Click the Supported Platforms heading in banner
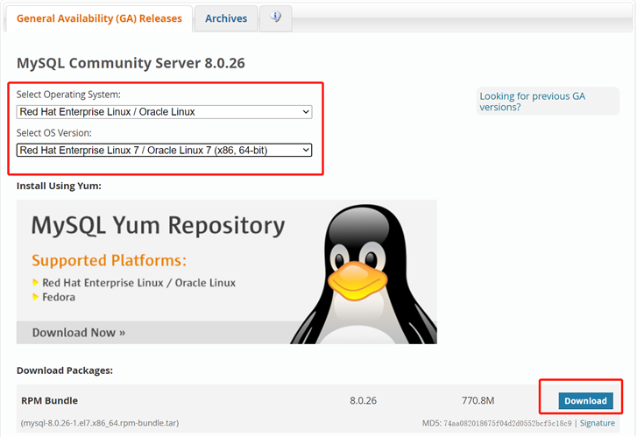 tap(109, 260)
